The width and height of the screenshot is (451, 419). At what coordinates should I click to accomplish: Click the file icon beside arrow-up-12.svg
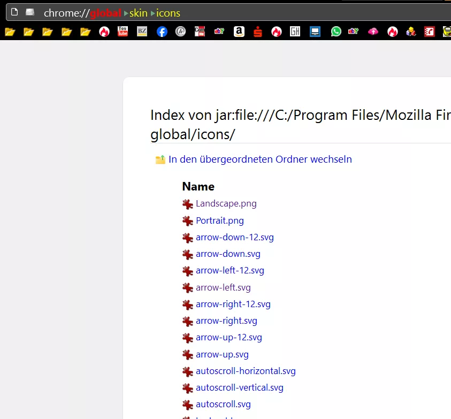pos(188,338)
